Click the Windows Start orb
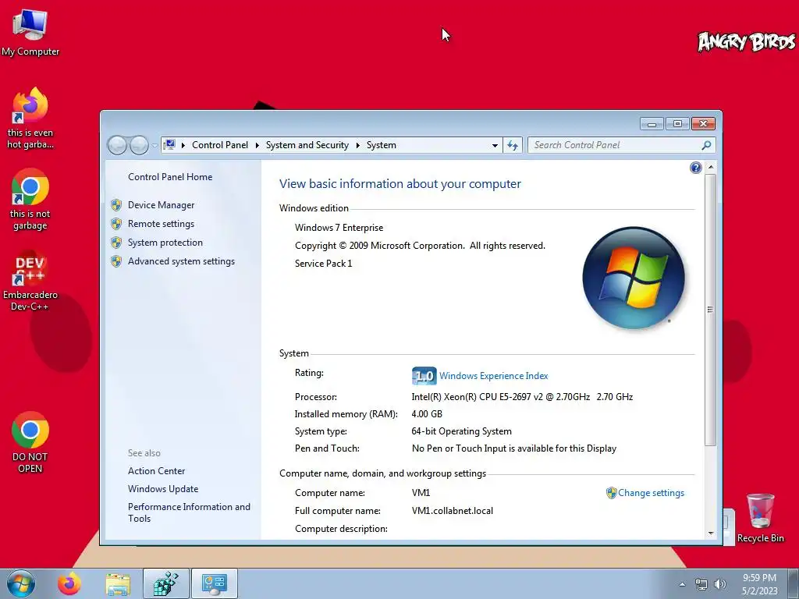The height and width of the screenshot is (599, 799). 21,583
